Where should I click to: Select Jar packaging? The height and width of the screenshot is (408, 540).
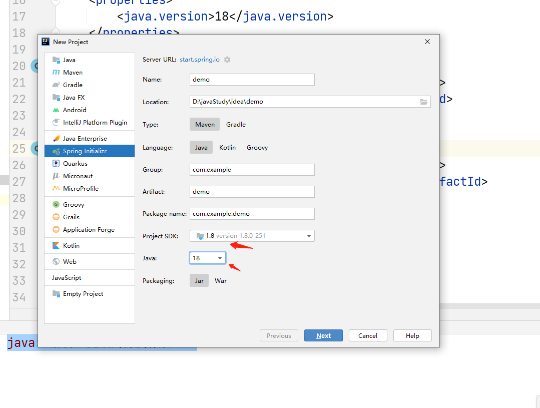coord(199,280)
